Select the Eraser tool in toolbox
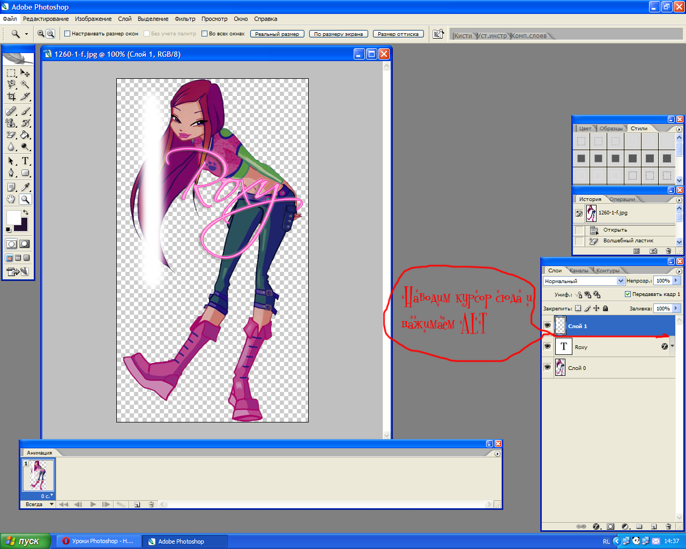 tap(11, 135)
